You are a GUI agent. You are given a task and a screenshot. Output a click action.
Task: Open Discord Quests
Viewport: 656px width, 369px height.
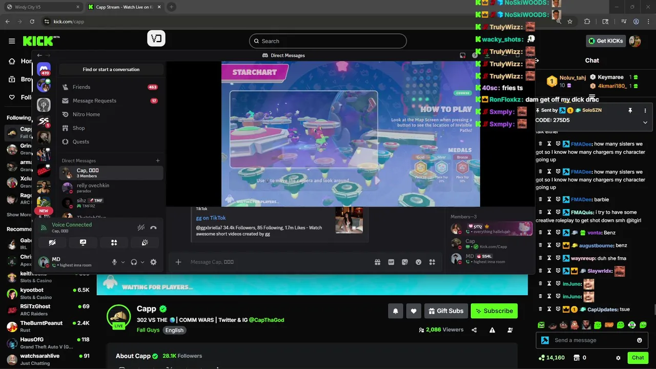(x=111, y=141)
